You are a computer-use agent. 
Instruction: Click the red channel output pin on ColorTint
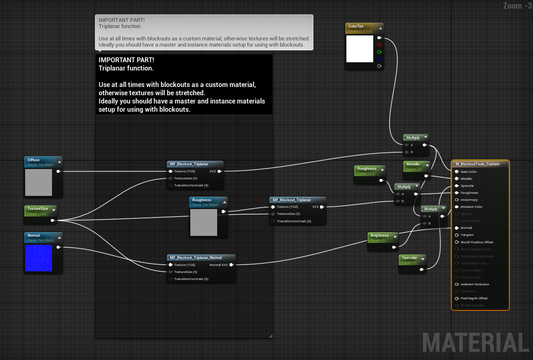[379, 45]
